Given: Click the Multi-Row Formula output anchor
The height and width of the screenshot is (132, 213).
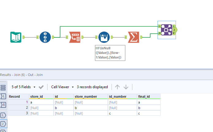Looking at the screenshot, I should click(x=112, y=37).
